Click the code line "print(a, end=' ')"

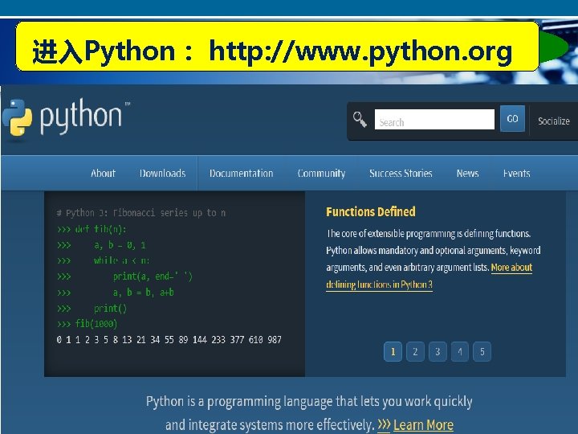(153, 276)
